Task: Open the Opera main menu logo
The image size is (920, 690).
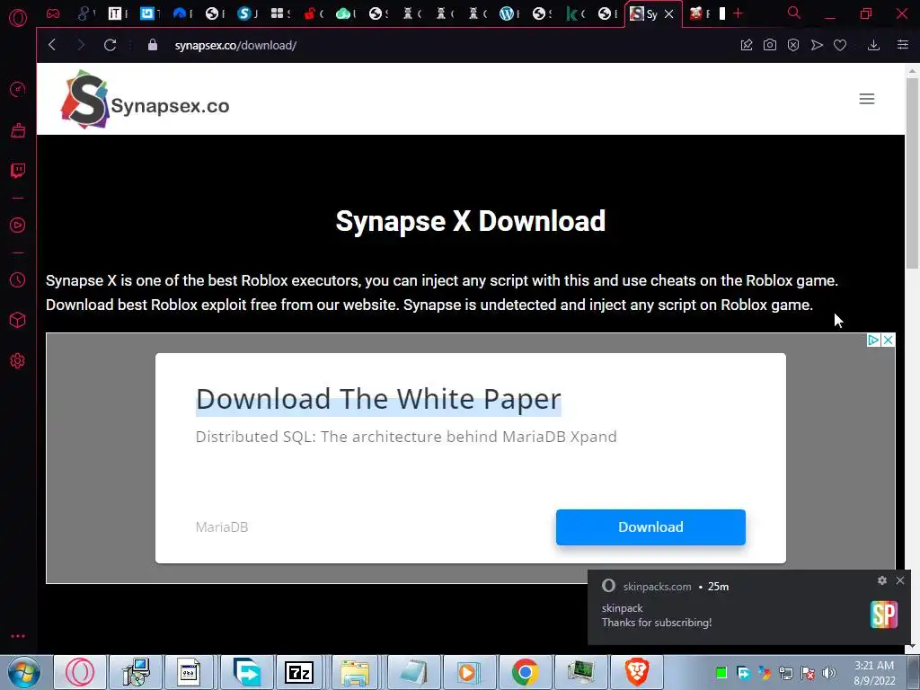Action: (18, 18)
